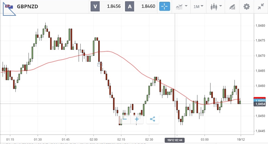Open chart settings gear icon
The image size is (268, 144).
tap(247, 6)
